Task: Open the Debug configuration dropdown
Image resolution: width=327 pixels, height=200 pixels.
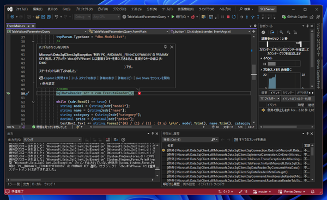Action: click(x=83, y=17)
